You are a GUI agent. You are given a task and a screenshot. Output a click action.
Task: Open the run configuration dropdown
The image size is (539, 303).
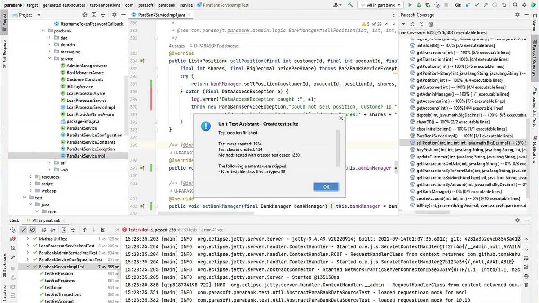click(x=381, y=5)
